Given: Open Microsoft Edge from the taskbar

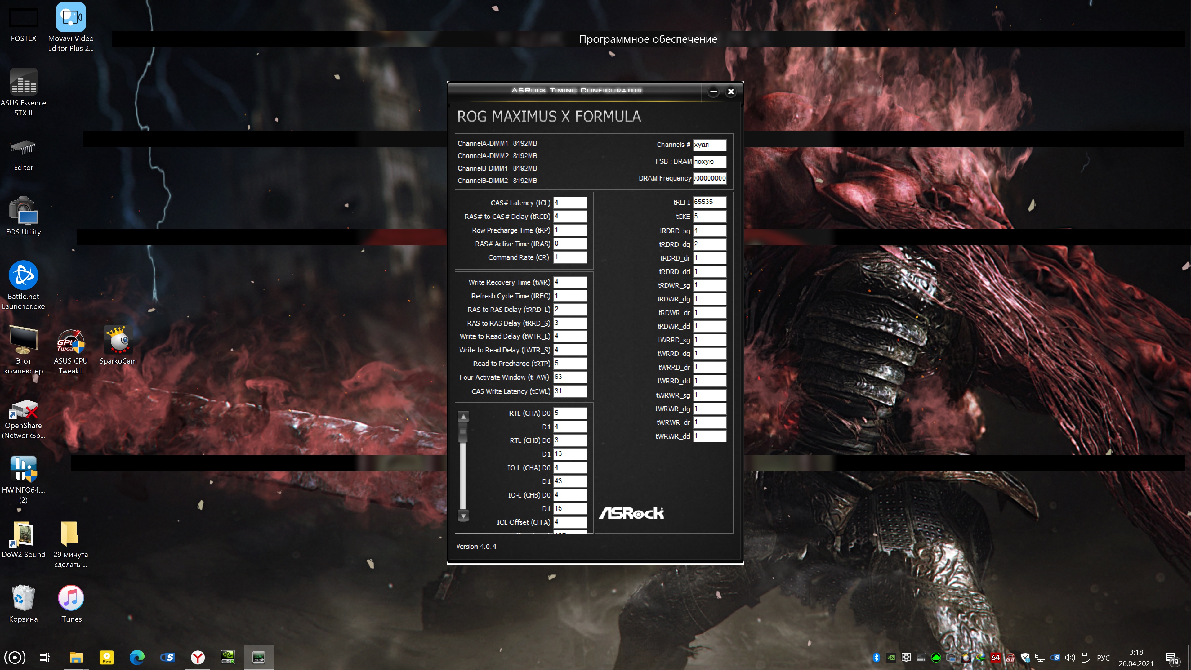Looking at the screenshot, I should tap(137, 657).
